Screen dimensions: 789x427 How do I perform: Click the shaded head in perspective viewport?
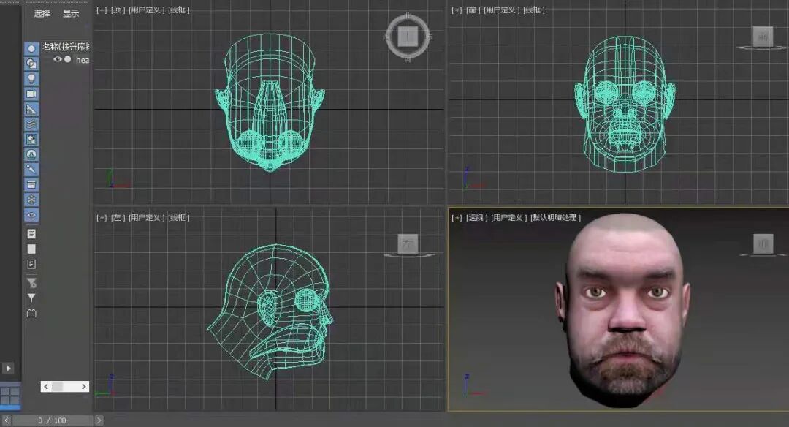[x=623, y=310]
